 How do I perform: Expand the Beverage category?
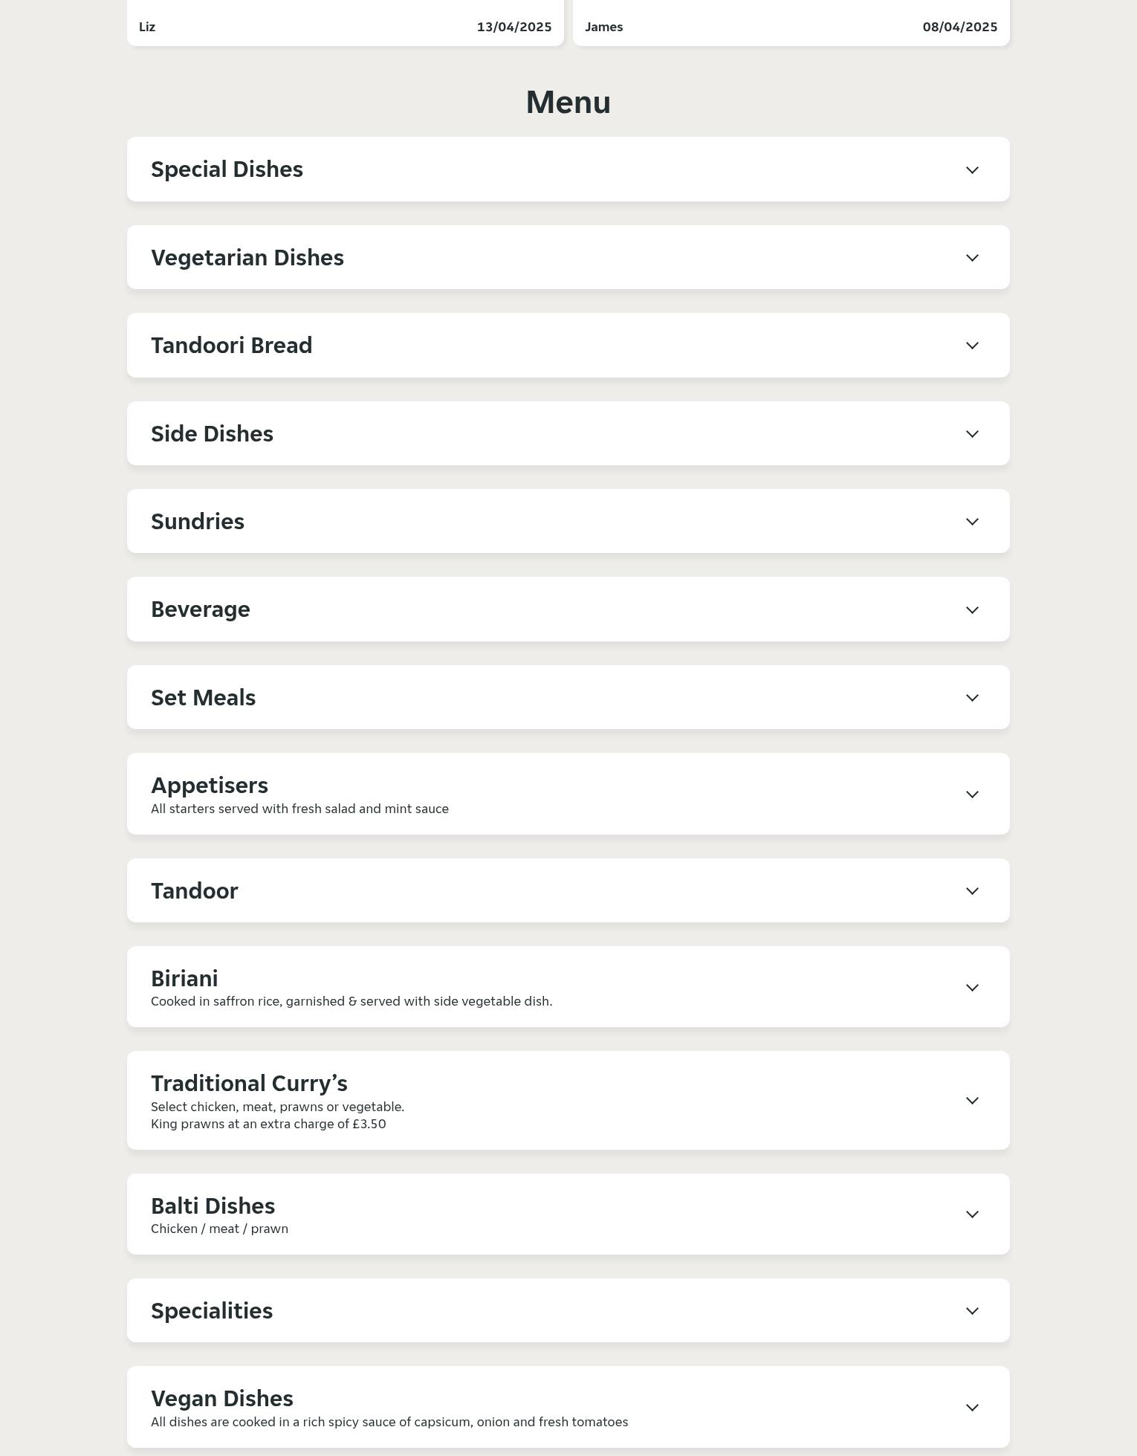(972, 609)
